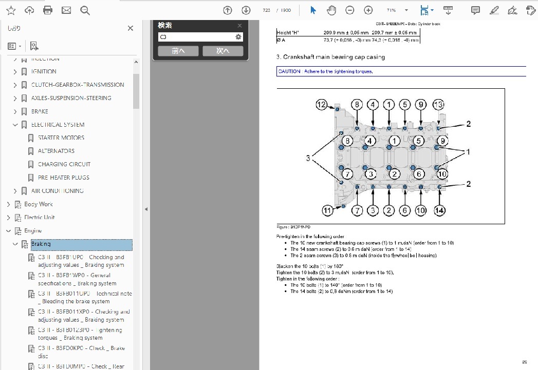This screenshot has height=370, width=538.
Task: Collapse the Braking bookmark
Action: [15, 244]
